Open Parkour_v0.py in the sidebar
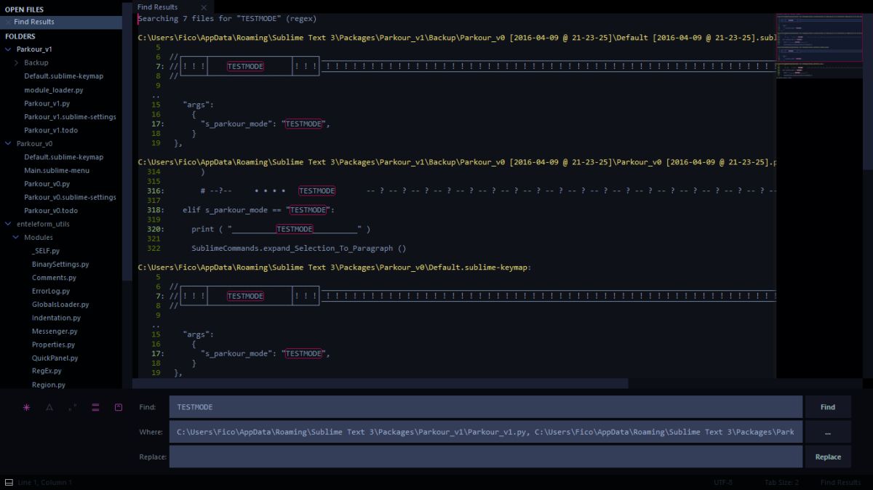873x490 pixels. click(47, 184)
